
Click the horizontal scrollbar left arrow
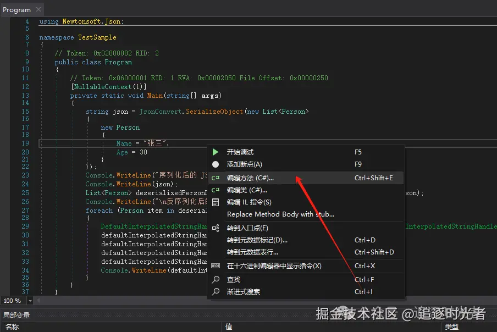[38, 300]
